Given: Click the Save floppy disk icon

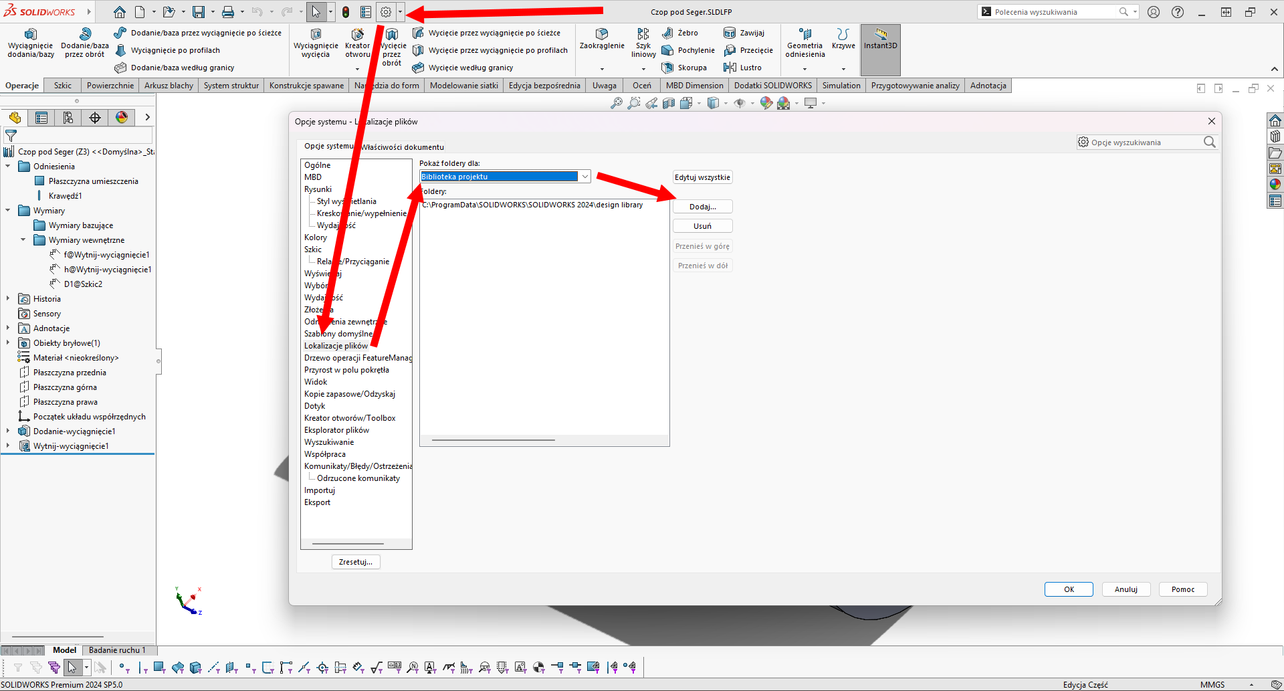Looking at the screenshot, I should point(199,12).
